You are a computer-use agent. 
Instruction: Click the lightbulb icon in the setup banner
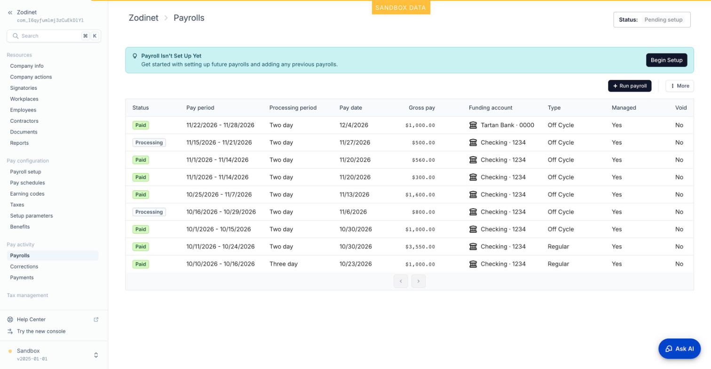(134, 56)
